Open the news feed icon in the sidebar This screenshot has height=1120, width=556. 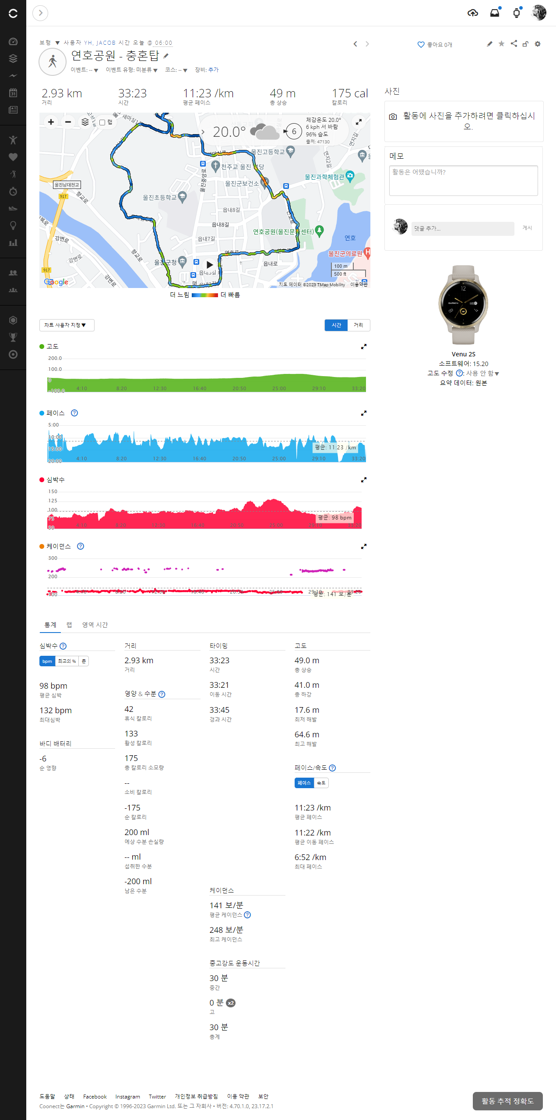click(x=13, y=110)
